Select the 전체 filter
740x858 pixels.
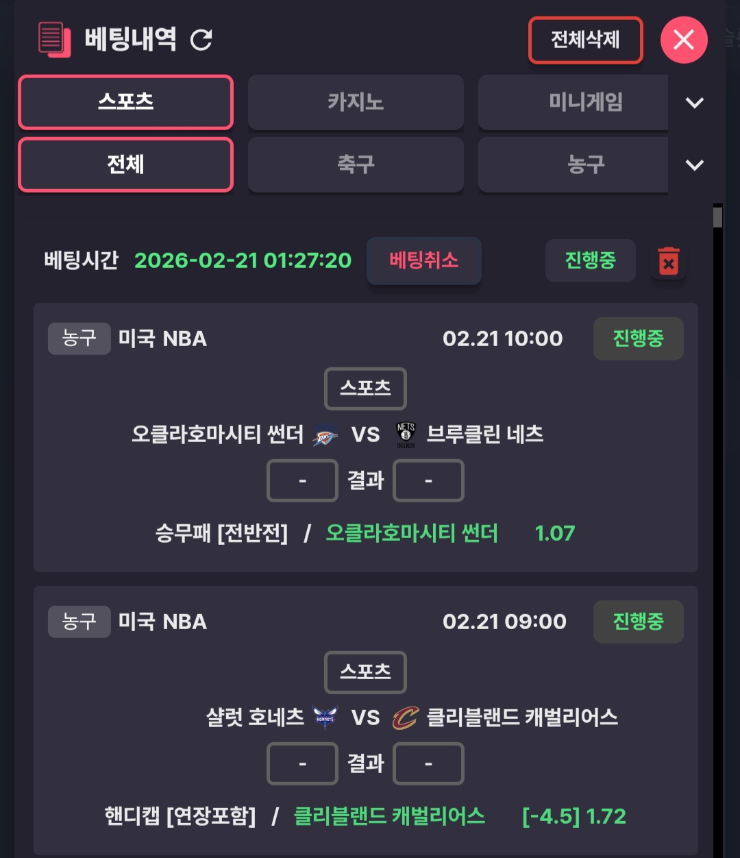125,164
